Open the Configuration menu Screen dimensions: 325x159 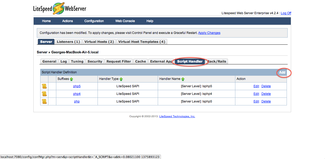pos(94,21)
